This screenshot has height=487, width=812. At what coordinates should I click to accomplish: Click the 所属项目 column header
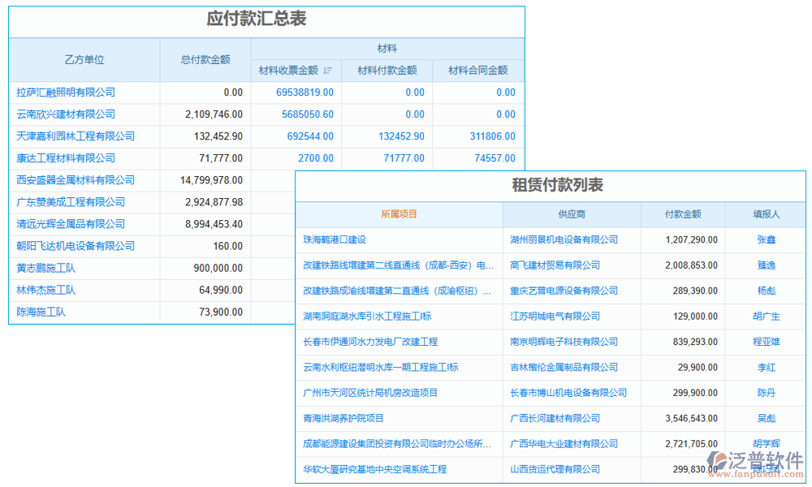click(397, 214)
